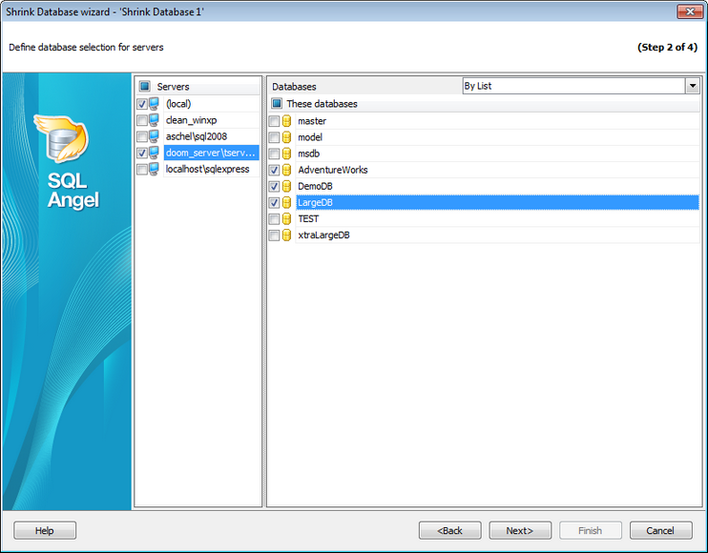Click the database icon beside AdventureWorks
This screenshot has height=553, width=708.
(286, 170)
